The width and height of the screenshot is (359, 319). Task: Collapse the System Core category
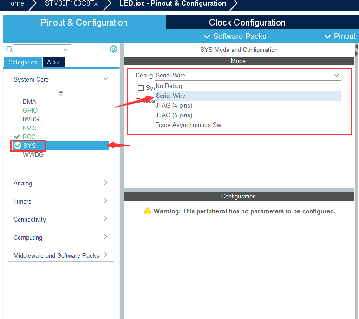(x=106, y=79)
